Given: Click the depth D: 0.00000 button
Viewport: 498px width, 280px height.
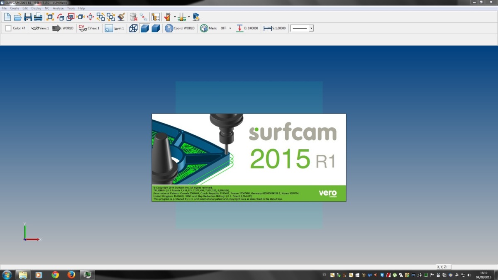Looking at the screenshot, I should 247,28.
